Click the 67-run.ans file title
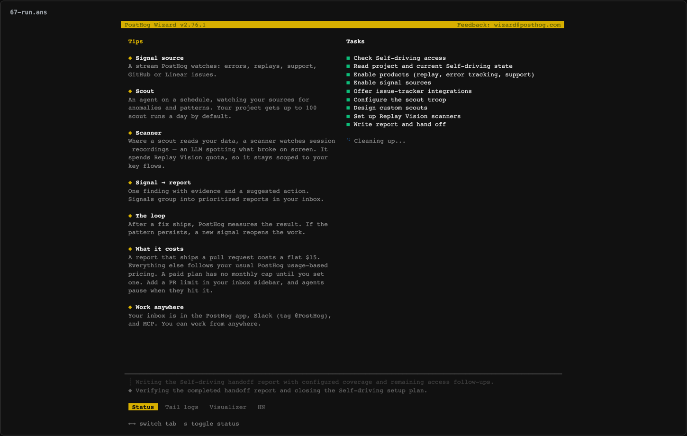 tap(28, 12)
